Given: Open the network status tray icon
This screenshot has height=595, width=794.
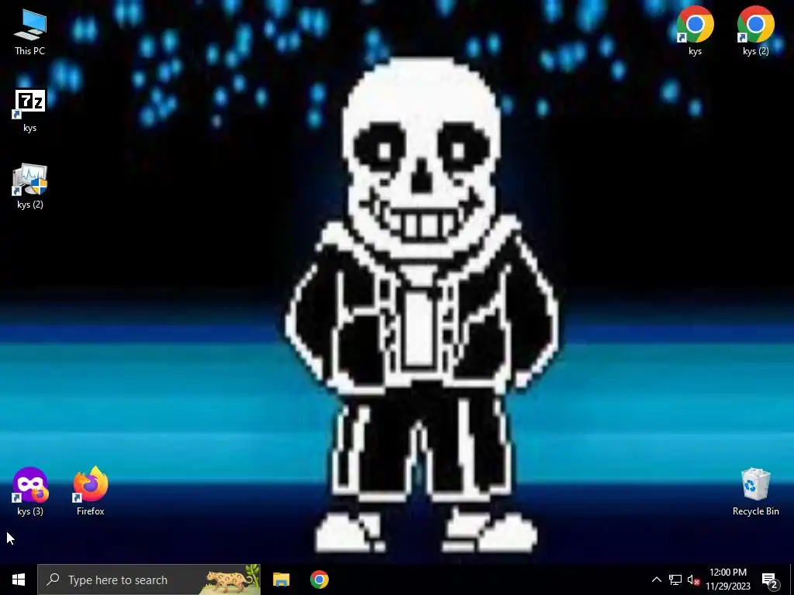Looking at the screenshot, I should point(675,580).
